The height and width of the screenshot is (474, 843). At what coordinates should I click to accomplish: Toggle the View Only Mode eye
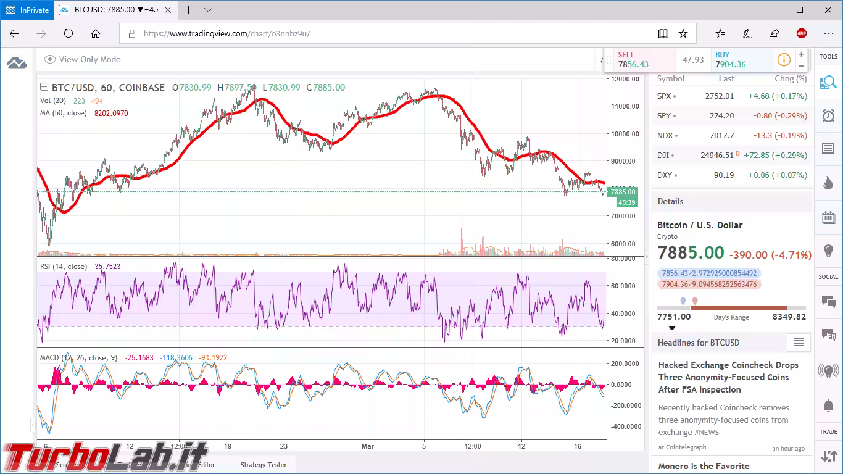click(50, 60)
